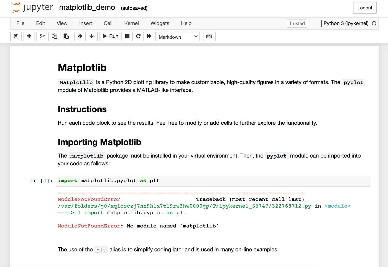The height and width of the screenshot is (267, 388).
Task: Copy the selected cell using the copy icon
Action: [x=54, y=36]
